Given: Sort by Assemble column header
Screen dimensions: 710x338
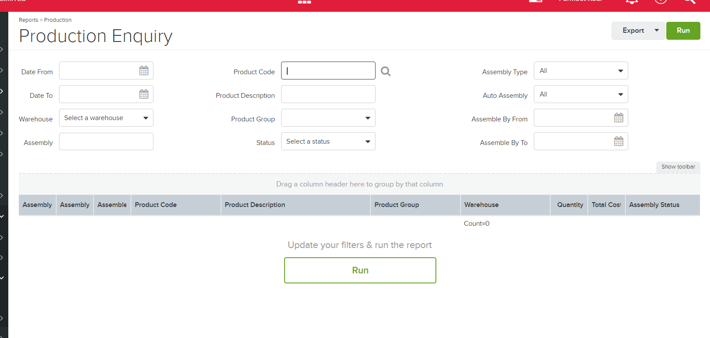Looking at the screenshot, I should (x=112, y=205).
